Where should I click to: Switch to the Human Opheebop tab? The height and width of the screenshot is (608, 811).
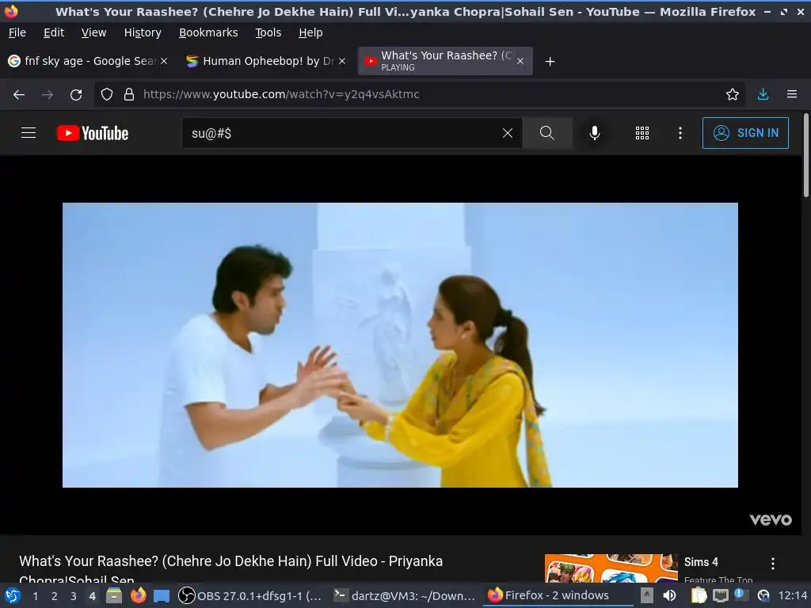[x=266, y=61]
